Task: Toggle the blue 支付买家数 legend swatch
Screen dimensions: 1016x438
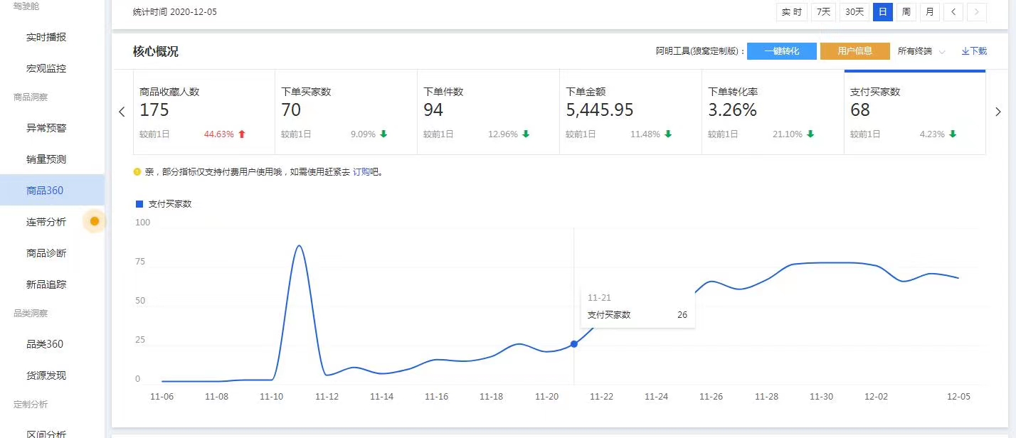Action: [x=139, y=204]
